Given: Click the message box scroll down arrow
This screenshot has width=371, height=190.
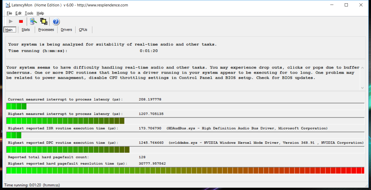Looking at the screenshot, I should pos(362,88).
